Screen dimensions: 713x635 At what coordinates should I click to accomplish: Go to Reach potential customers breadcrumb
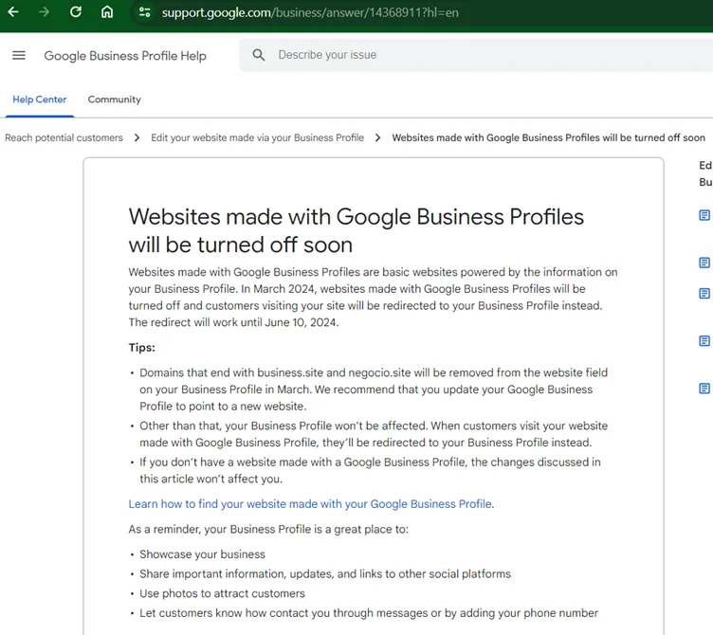click(64, 137)
